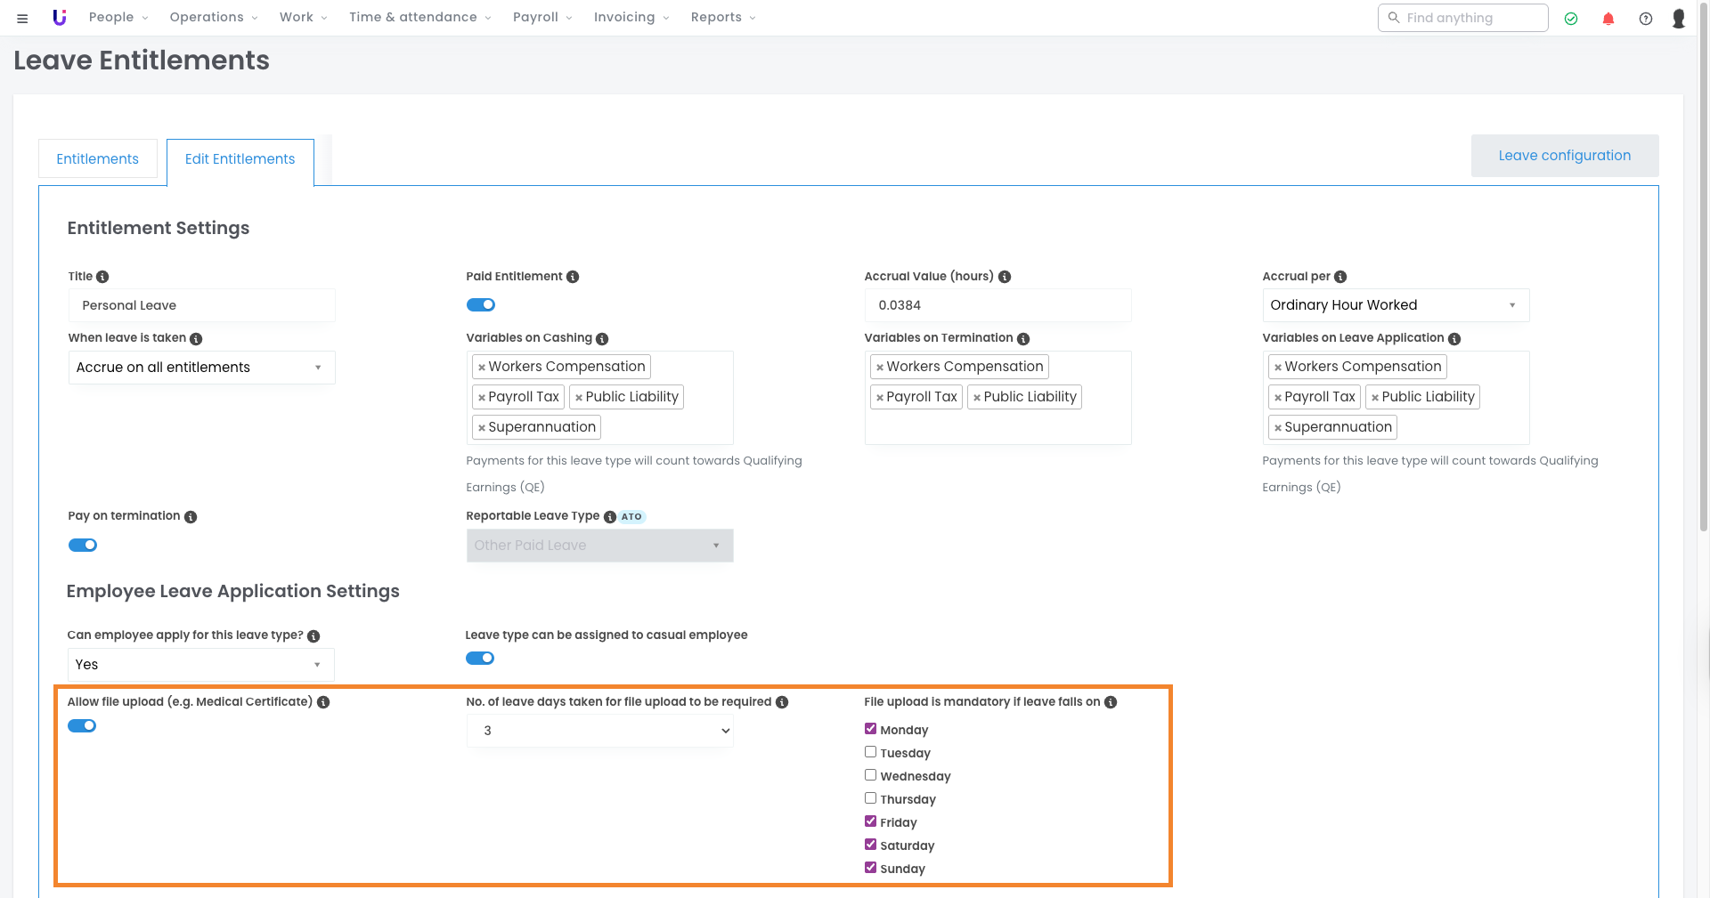Uncheck the Monday checkbox
The image size is (1710, 898).
[870, 729]
